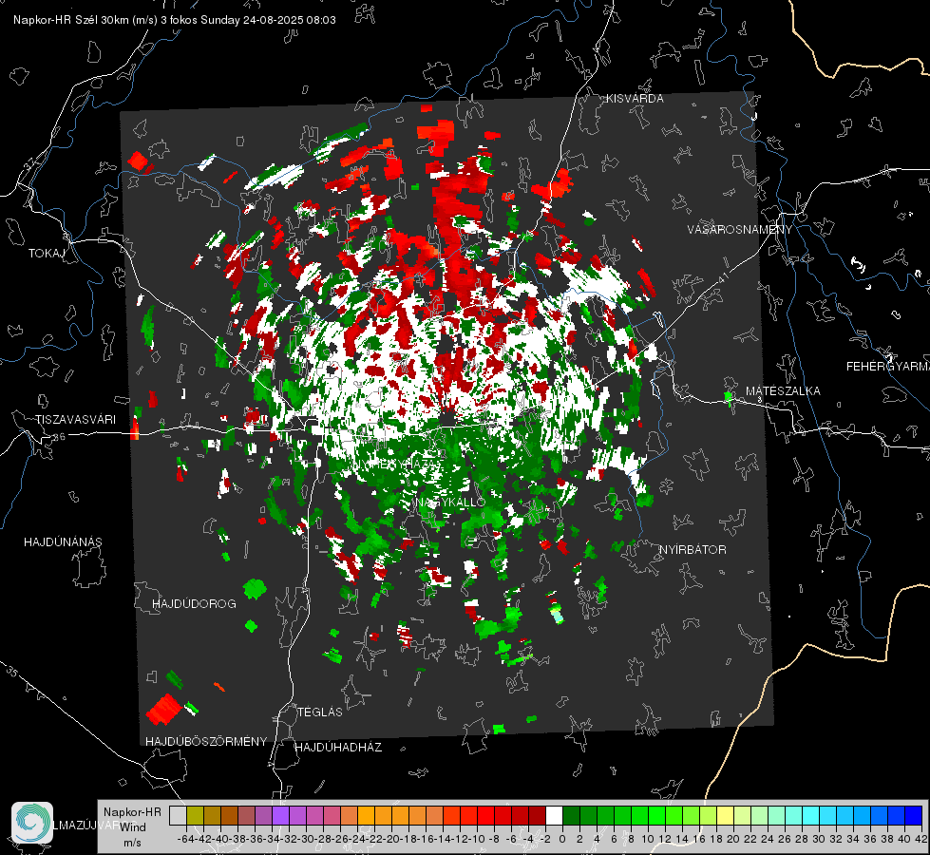930x855 pixels.
Task: Click the road number 35 label at lower left
Action: pyautogui.click(x=11, y=672)
